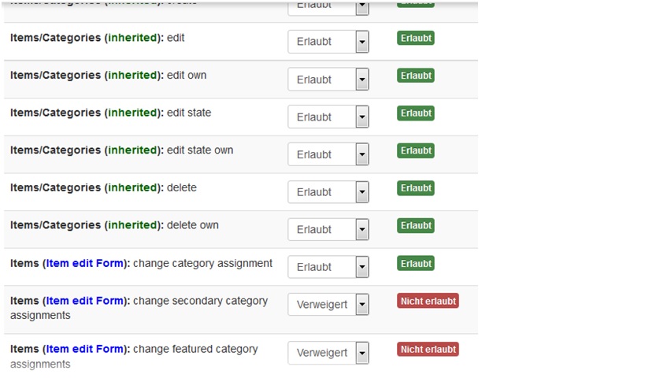645x378 pixels.
Task: Click the Erlaubt badge for 'change category assignment'
Action: (416, 263)
